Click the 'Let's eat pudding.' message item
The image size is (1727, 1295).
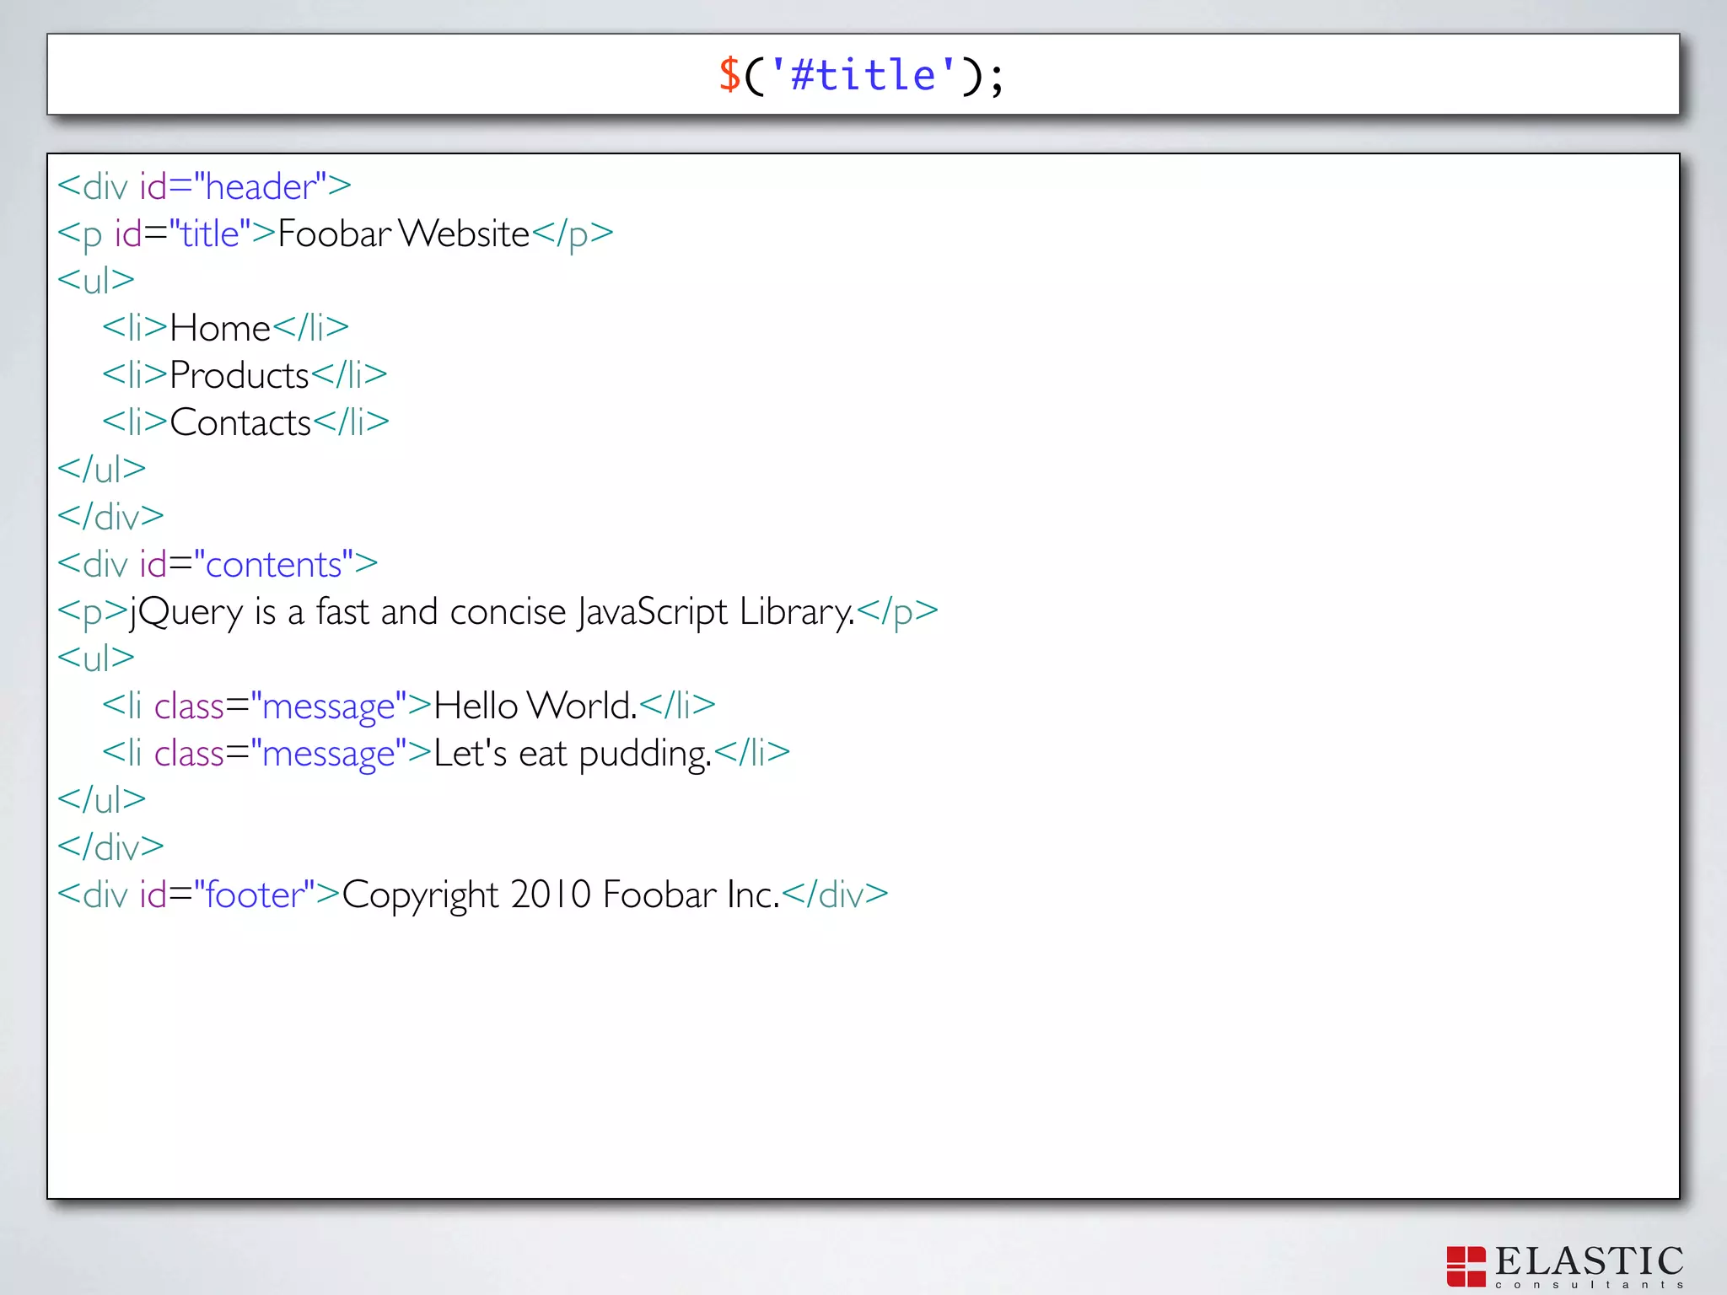click(x=446, y=753)
